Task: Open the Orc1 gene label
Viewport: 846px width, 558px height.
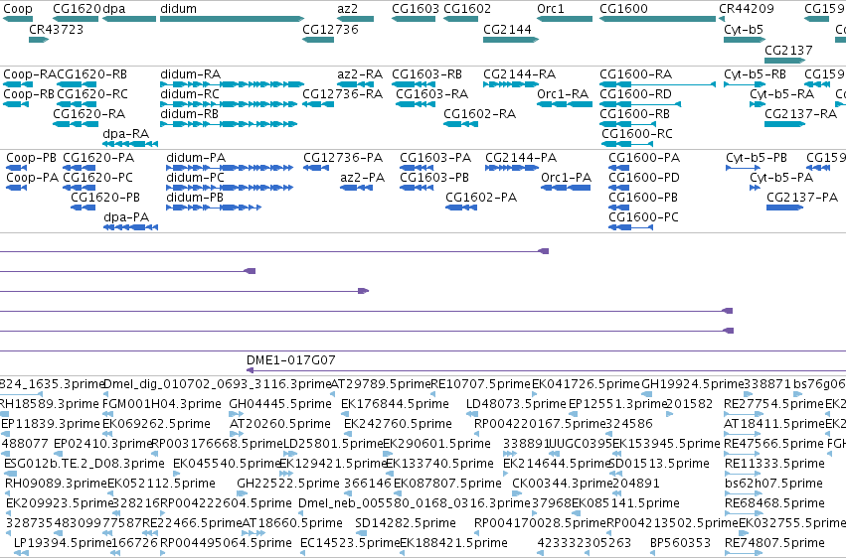Action: tap(551, 9)
